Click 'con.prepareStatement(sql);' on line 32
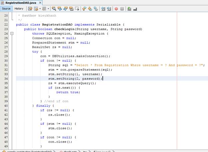Viewport: 208px width, 152px height. (x=86, y=70)
